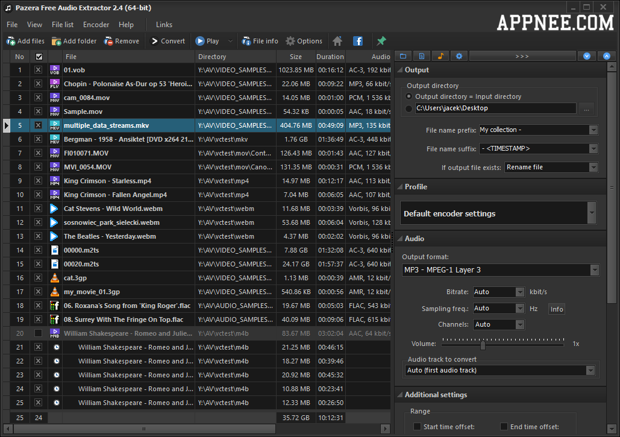This screenshot has height=437, width=620.
Task: Enable the End time offset checkbox
Action: pyautogui.click(x=504, y=426)
